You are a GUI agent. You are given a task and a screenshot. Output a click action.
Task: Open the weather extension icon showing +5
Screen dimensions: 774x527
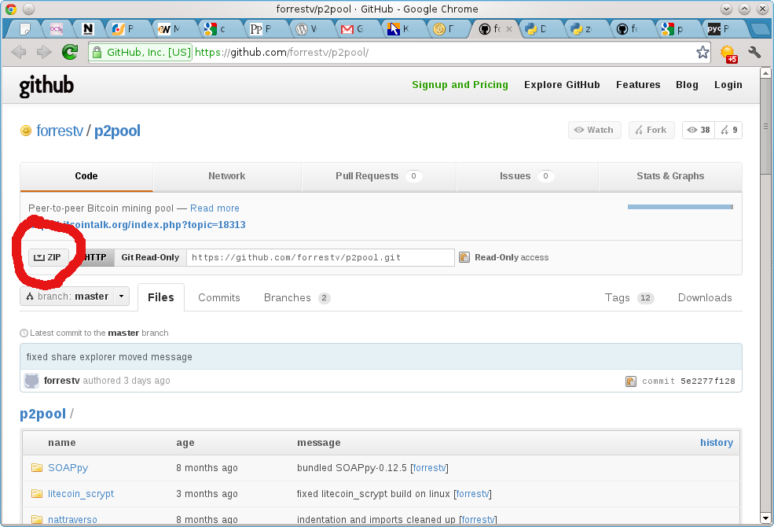click(x=728, y=53)
